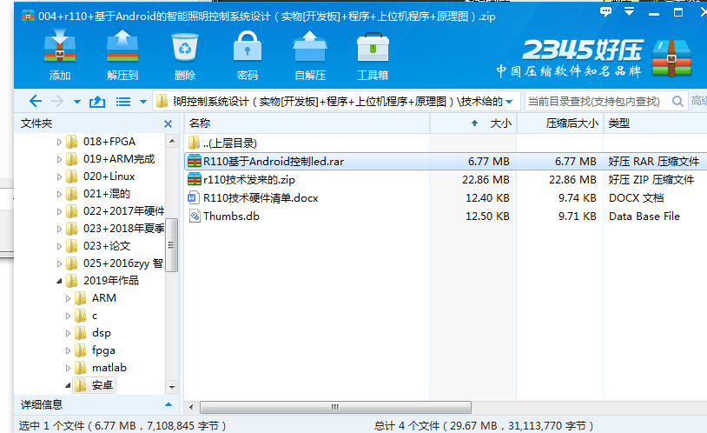Click the 6.77 MB size cell of the rar file
707x433 pixels.
(x=488, y=161)
